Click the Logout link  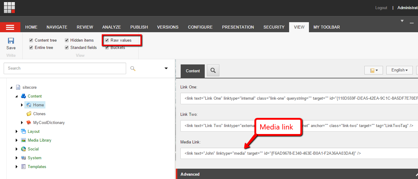coord(381,8)
